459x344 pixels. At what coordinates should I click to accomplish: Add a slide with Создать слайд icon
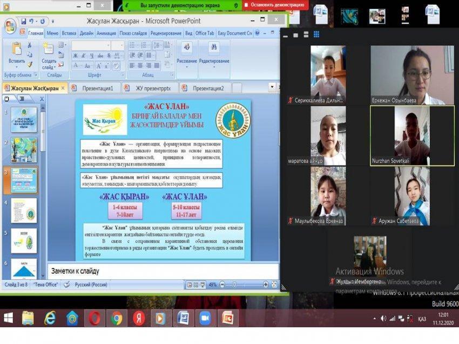[x=48, y=49]
